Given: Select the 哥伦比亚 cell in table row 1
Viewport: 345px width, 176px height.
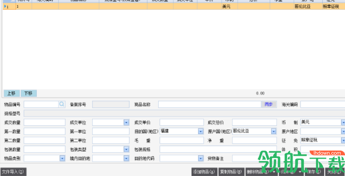Looking at the screenshot, I should coord(308,6).
